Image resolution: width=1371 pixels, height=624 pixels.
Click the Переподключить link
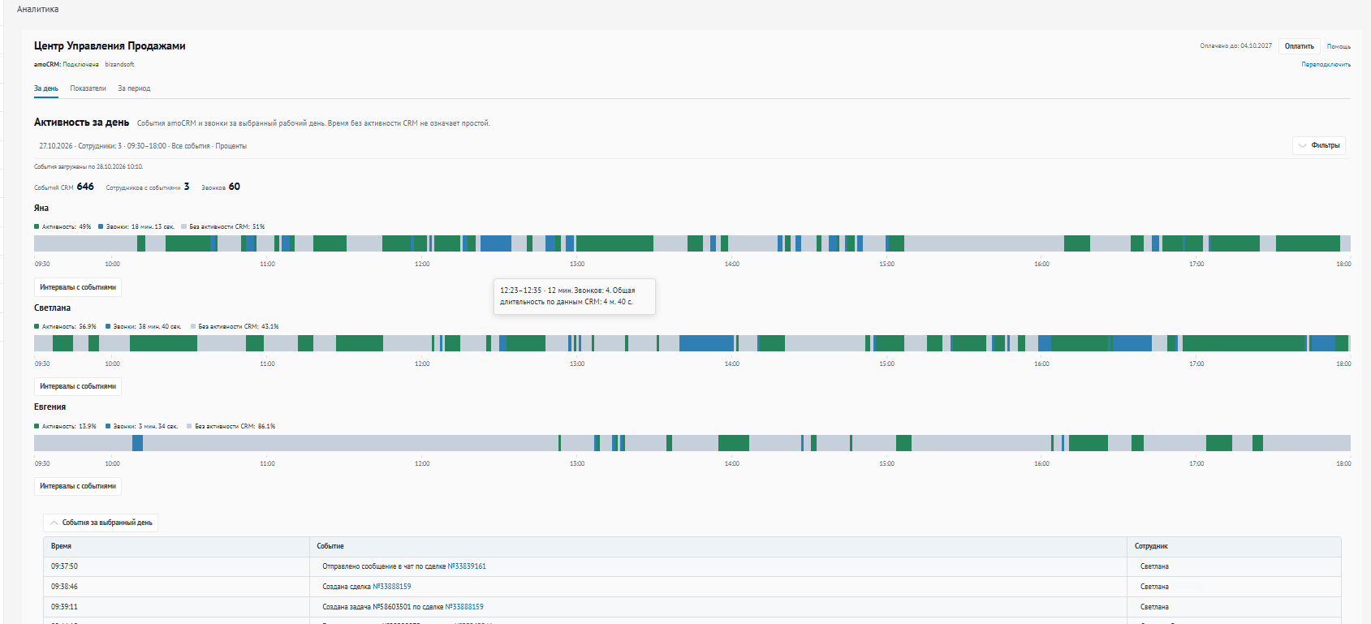(x=1326, y=65)
